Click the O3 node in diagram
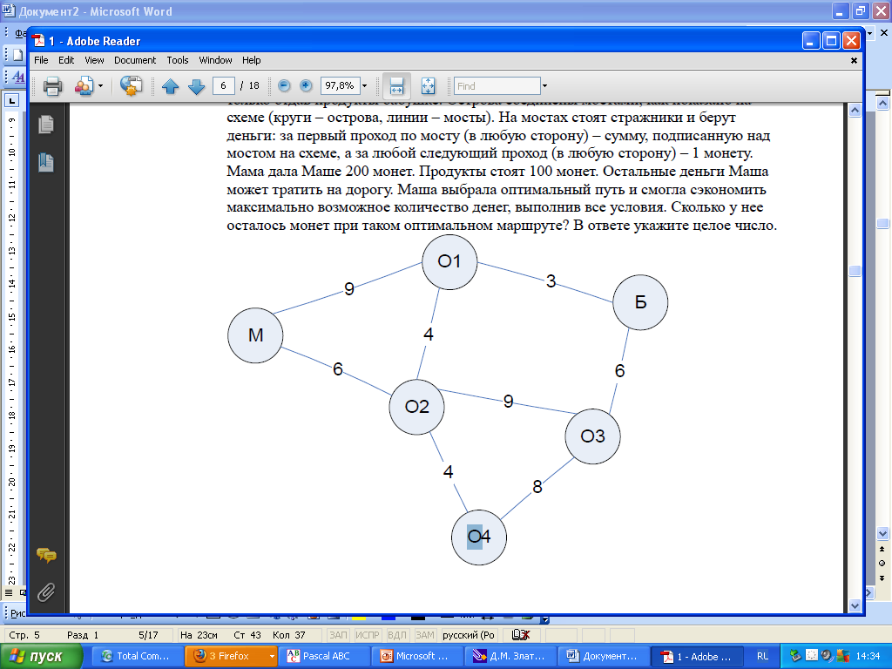The image size is (892, 669). 592,436
